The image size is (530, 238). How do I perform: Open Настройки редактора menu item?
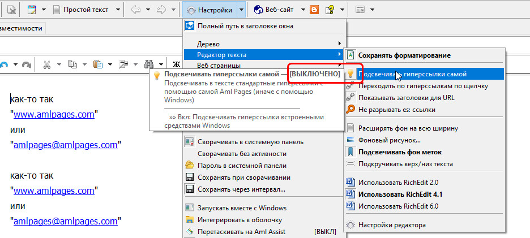[x=425, y=225]
